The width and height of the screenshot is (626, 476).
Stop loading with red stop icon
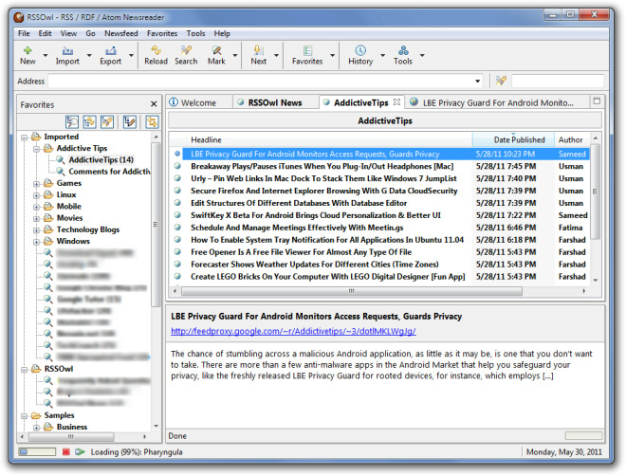66,451
